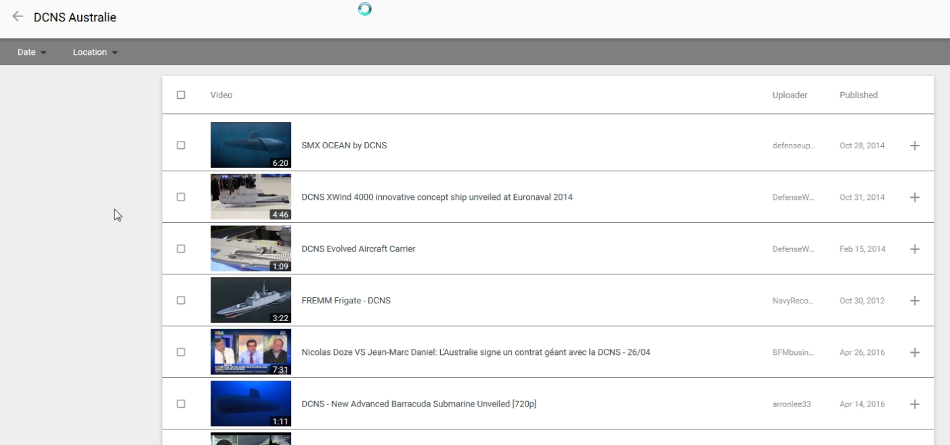
Task: Open the XWind 4000 concept ship thumbnail
Action: pos(251,197)
